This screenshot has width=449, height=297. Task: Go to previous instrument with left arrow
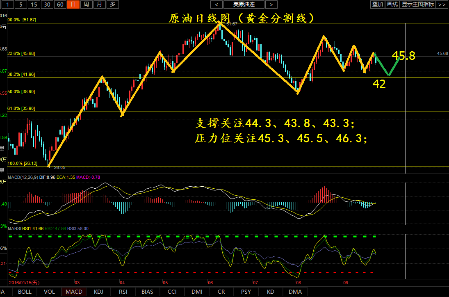[x=217, y=5]
